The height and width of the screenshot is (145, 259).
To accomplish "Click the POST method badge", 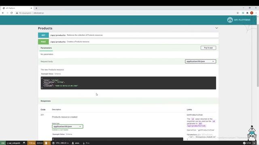I will pyautogui.click(x=43, y=42).
